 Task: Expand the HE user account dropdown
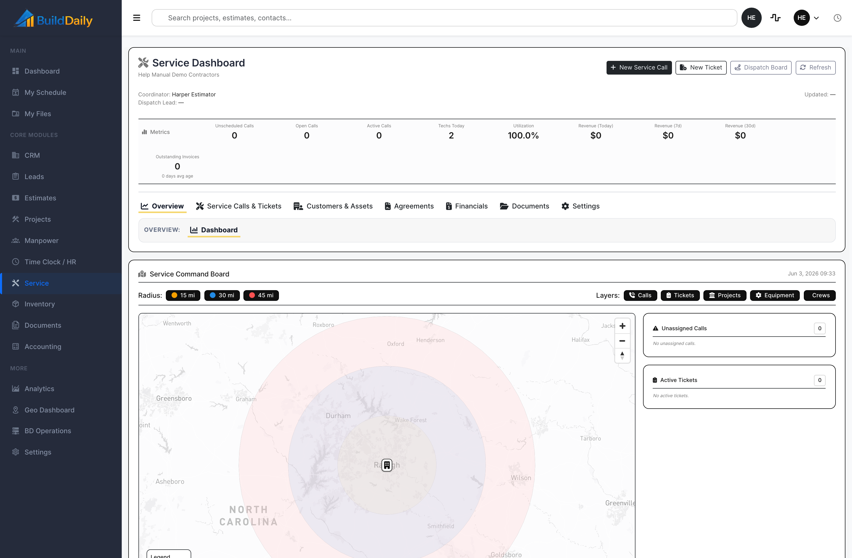coord(806,18)
